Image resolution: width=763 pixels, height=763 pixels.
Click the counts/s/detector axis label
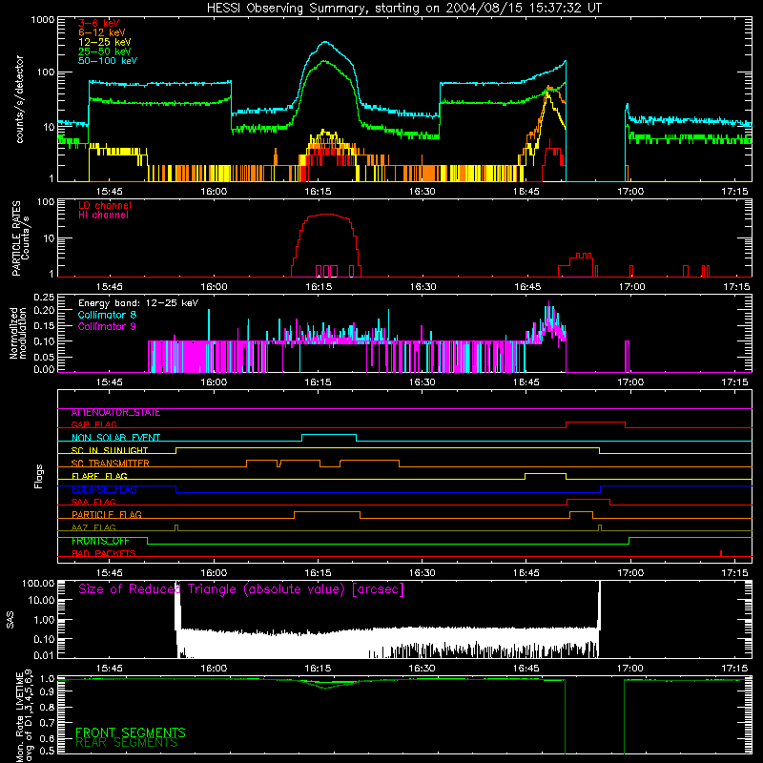coord(20,99)
